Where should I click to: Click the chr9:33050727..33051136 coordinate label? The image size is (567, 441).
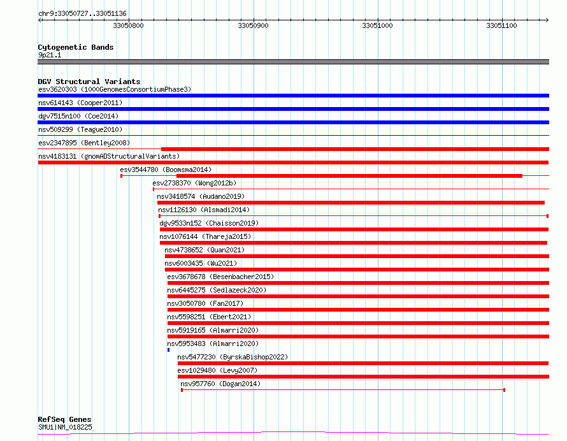point(82,14)
